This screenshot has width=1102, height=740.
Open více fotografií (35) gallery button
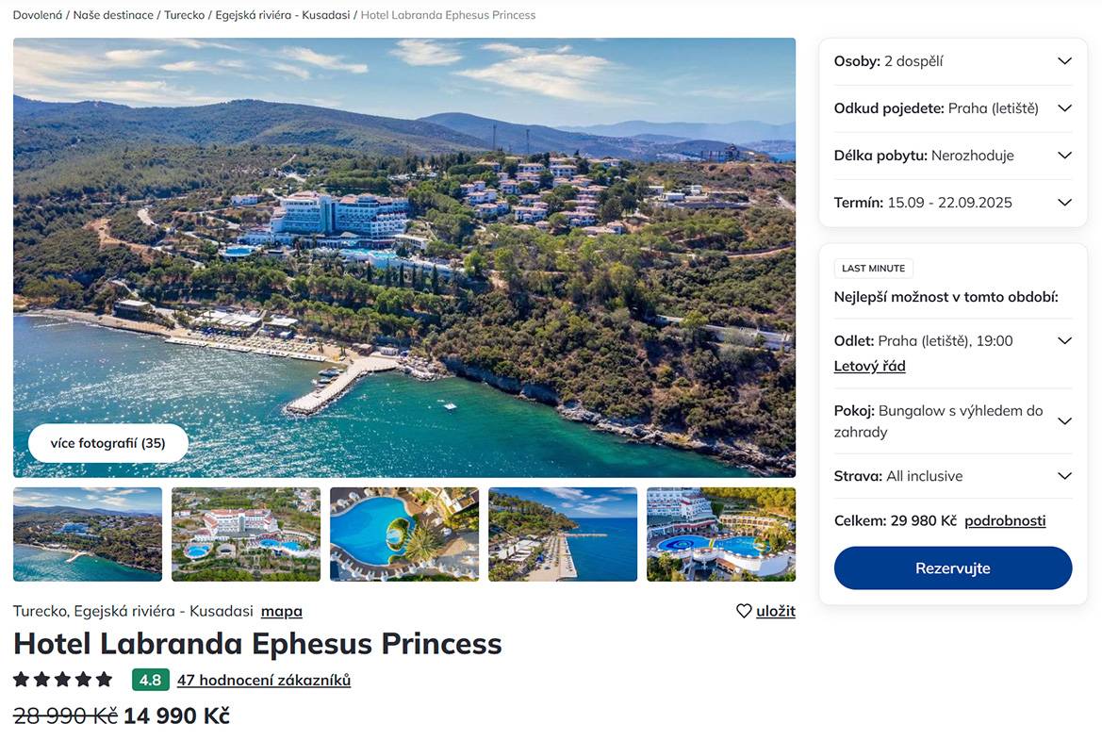(108, 443)
